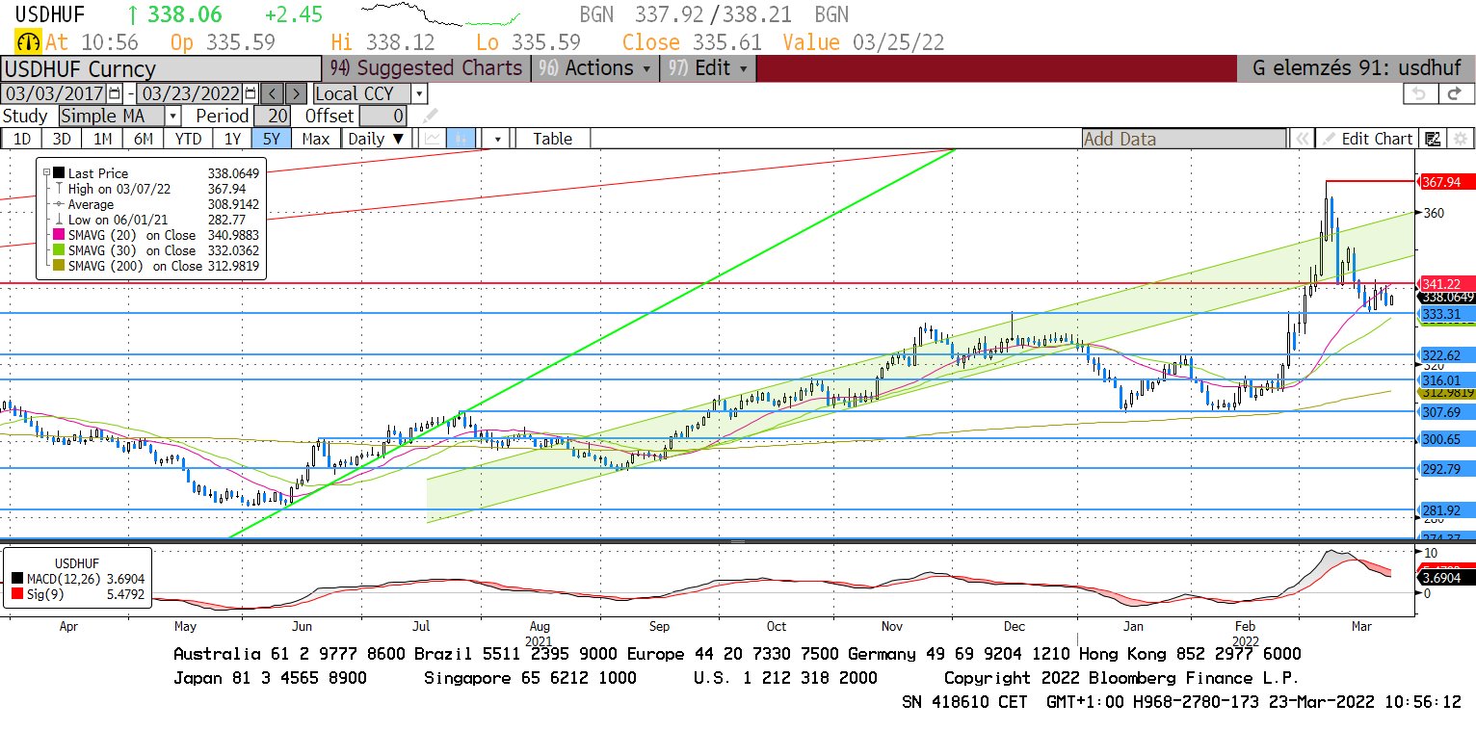This screenshot has width=1476, height=730.
Task: Click the red Sig(9) legend swatch
Action: 19,593
